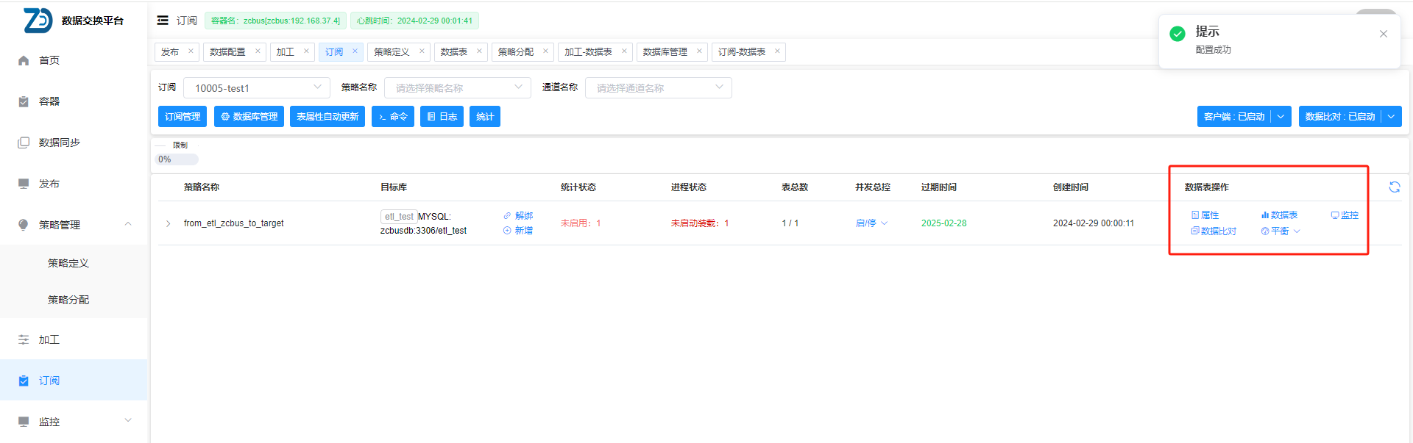
Task: Close the 配置成功 notification
Action: tap(1383, 34)
